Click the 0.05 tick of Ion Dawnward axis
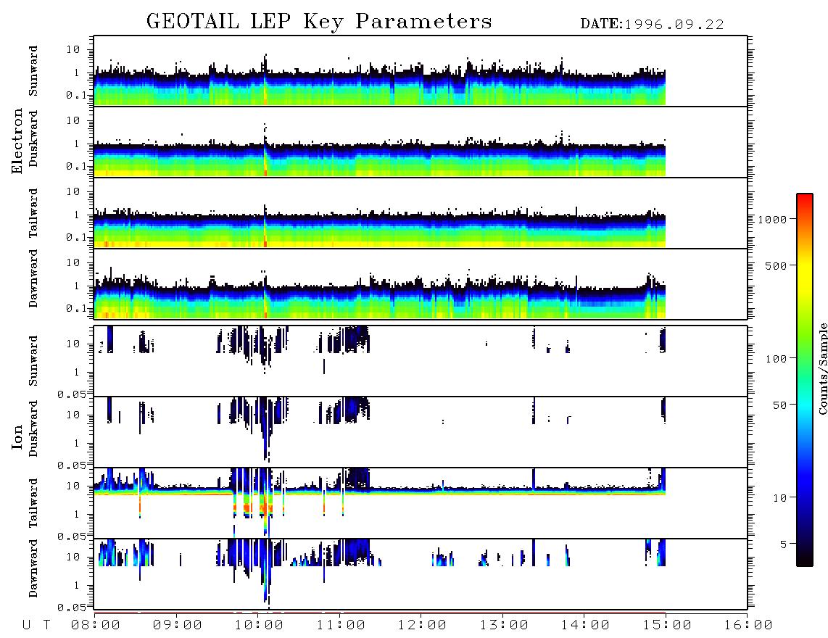 pyautogui.click(x=71, y=608)
